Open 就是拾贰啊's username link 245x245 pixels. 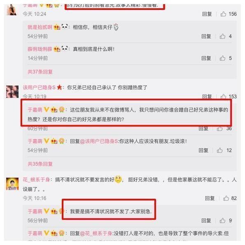tap(40, 27)
